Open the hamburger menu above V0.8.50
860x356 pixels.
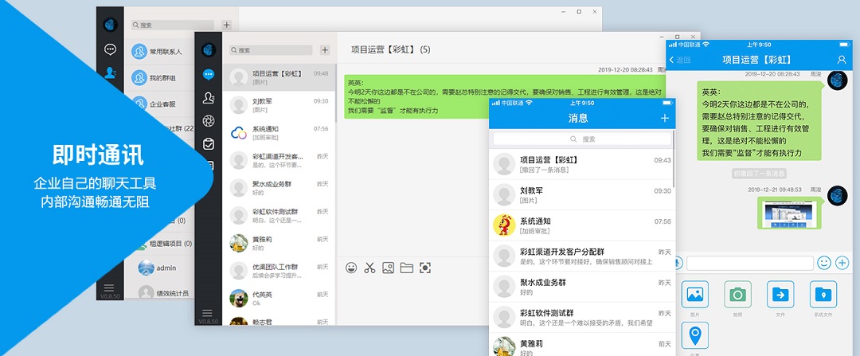[207, 313]
